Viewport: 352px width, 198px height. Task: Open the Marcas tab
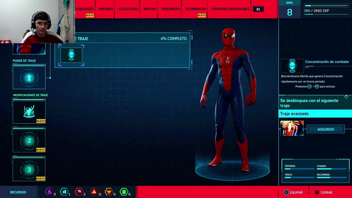(150, 9)
